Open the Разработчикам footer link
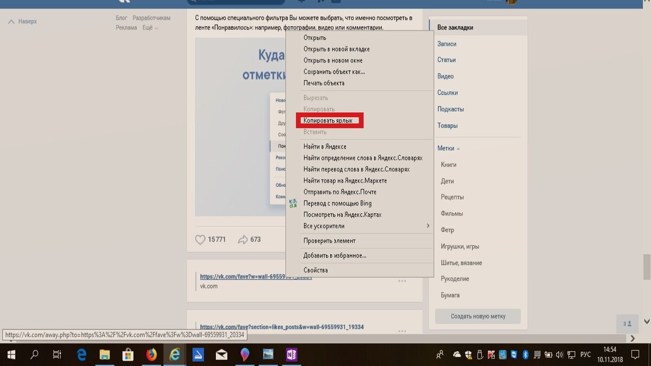 [x=151, y=18]
